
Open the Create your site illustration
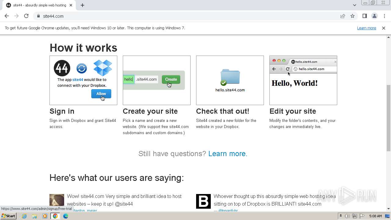pos(157,80)
